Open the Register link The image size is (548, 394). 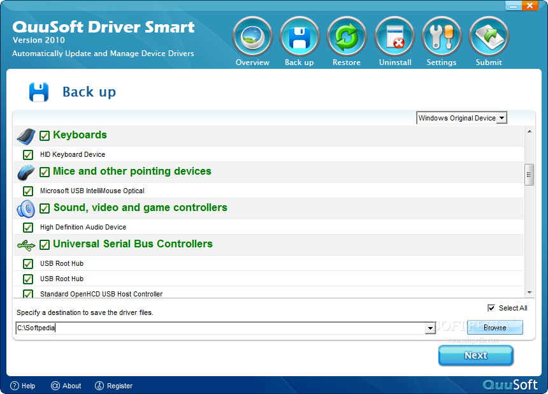120,386
